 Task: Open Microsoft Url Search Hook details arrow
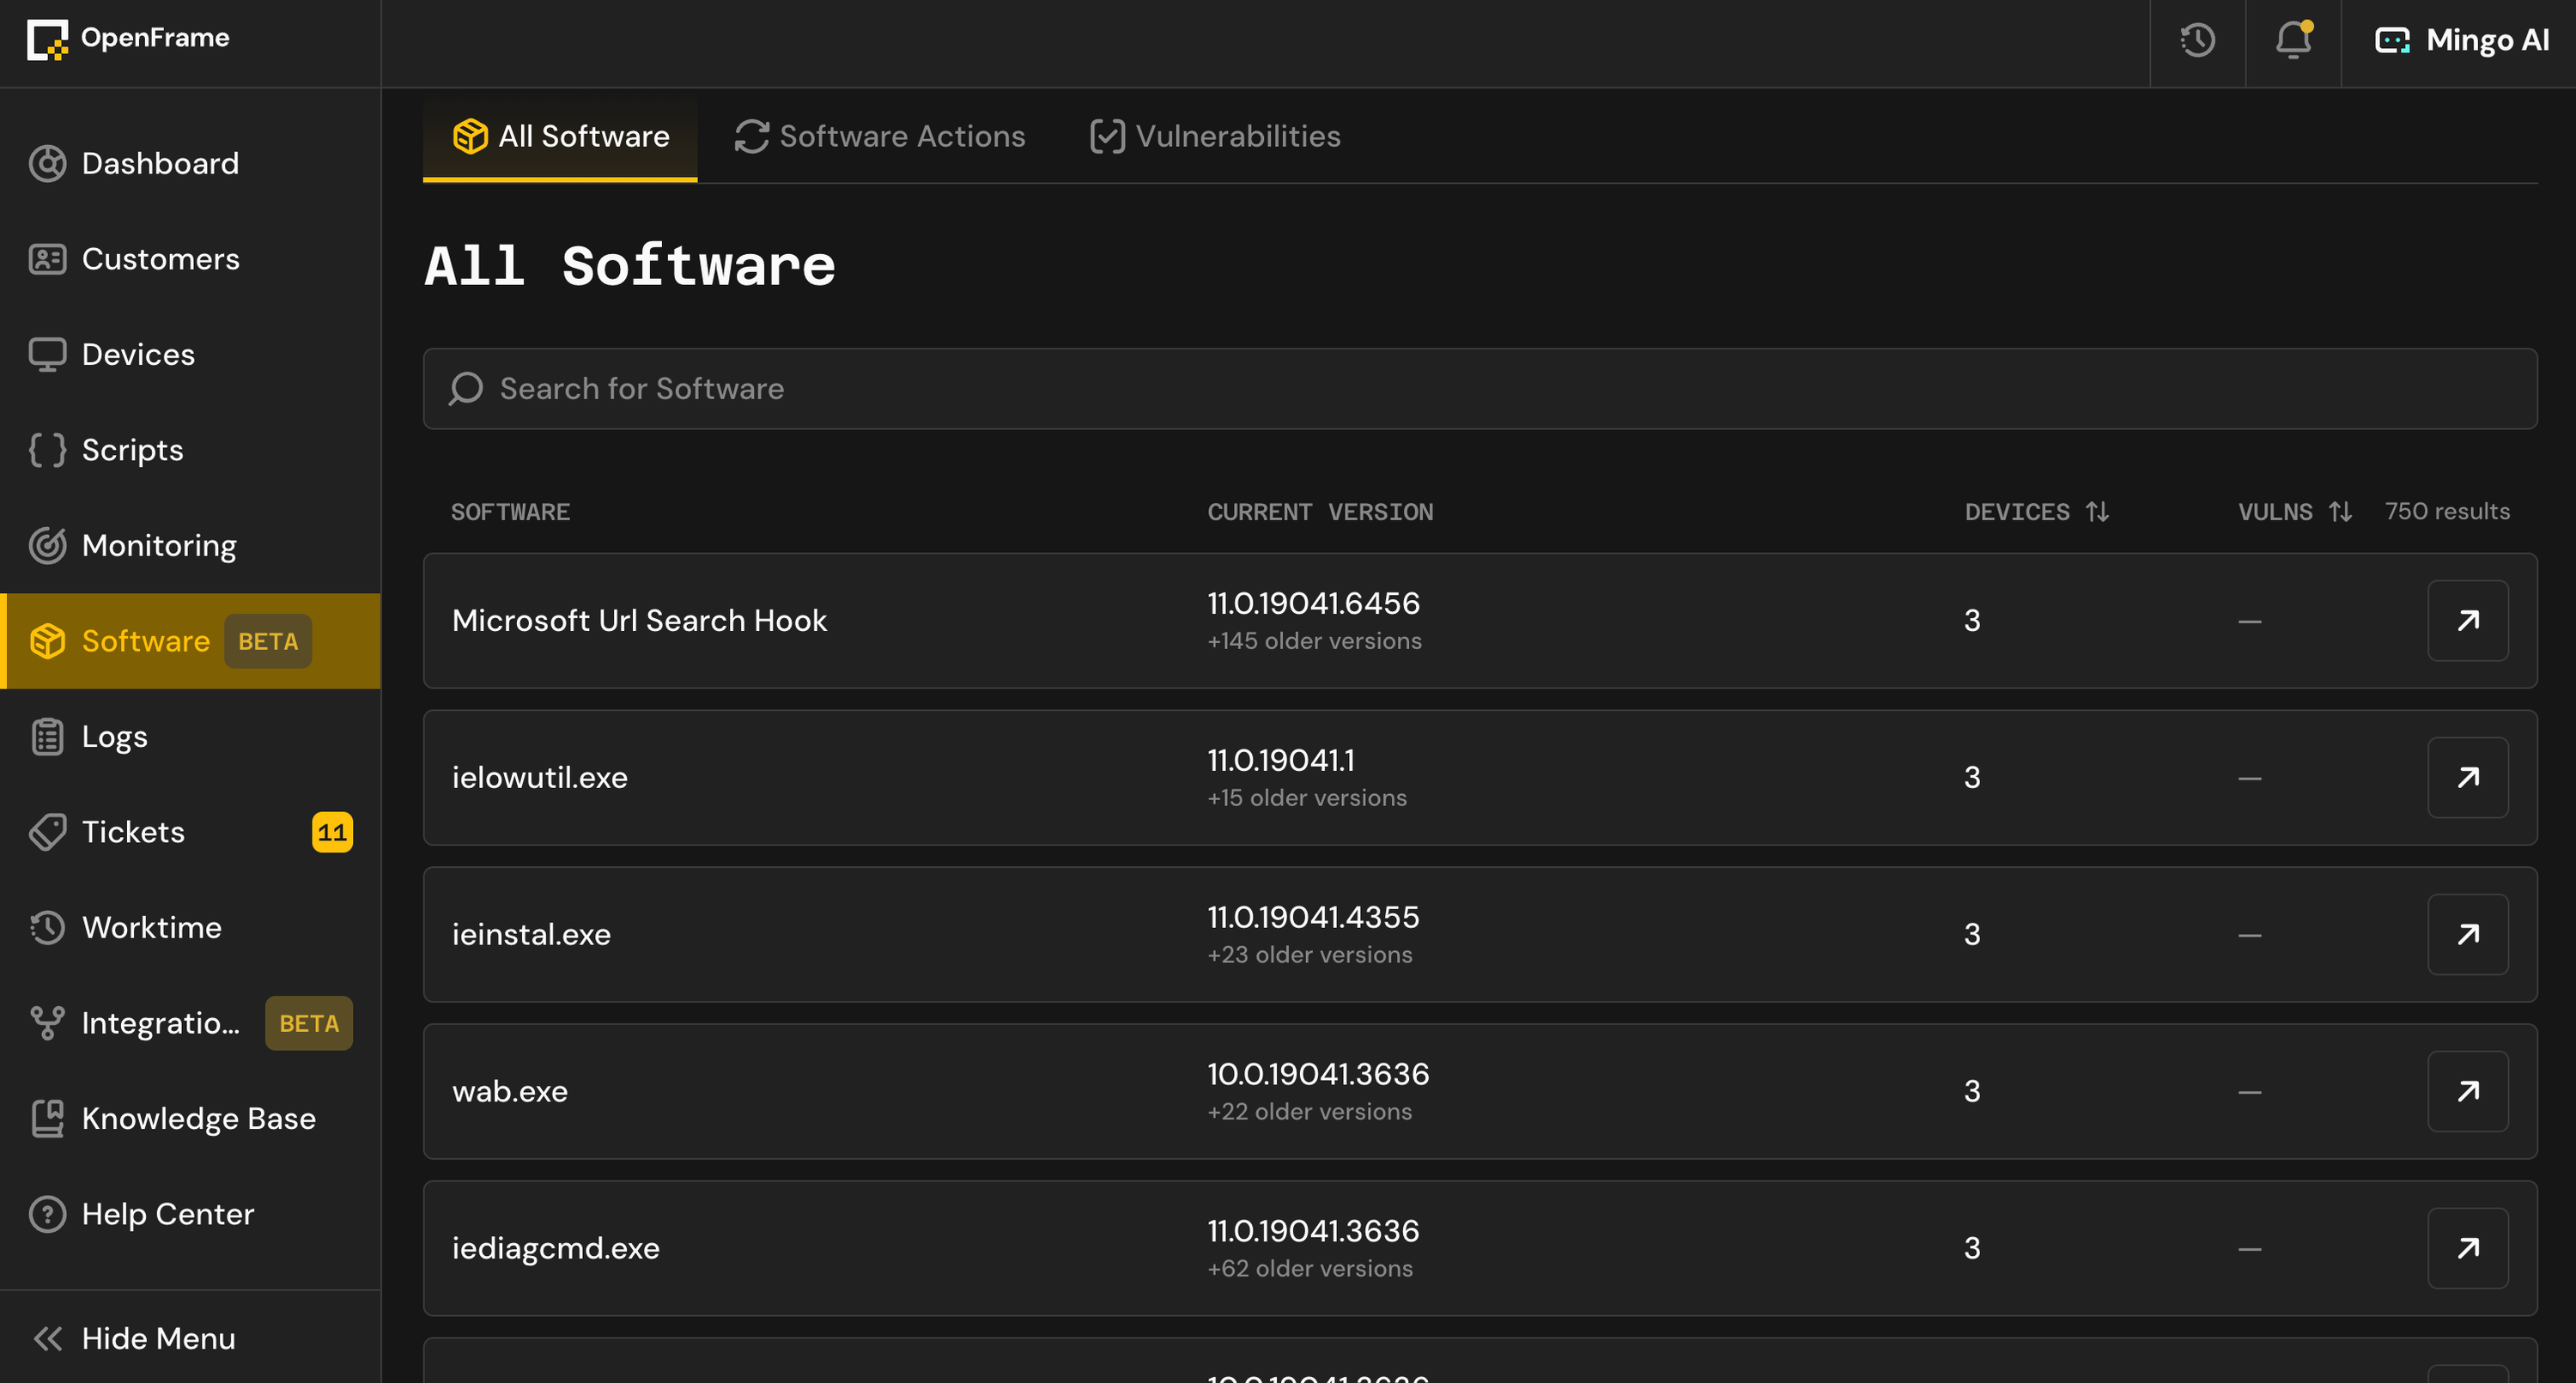[2468, 621]
